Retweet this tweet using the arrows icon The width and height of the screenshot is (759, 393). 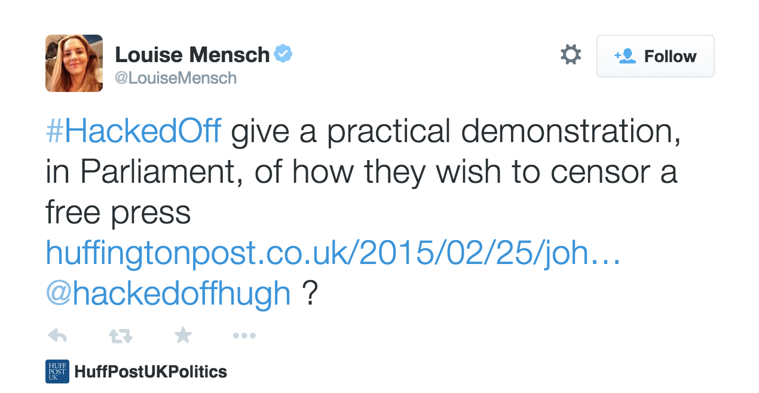point(120,336)
